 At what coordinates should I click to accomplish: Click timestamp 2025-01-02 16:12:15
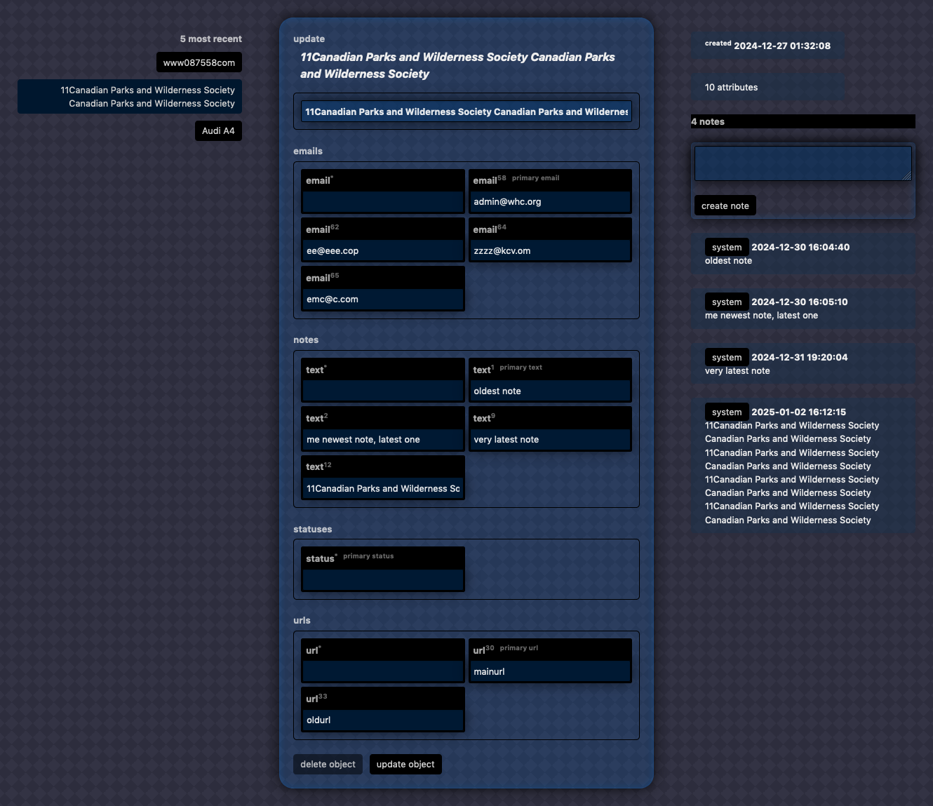pyautogui.click(x=799, y=412)
